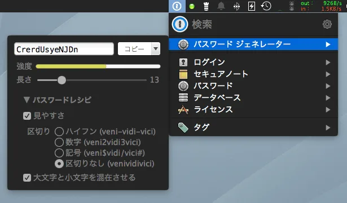Click the 1Password logo beside the search field
Viewport: 347px width, 203px height.
pyautogui.click(x=179, y=24)
